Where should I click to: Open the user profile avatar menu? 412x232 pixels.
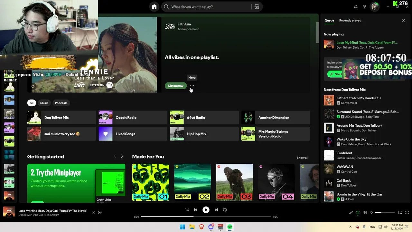pyautogui.click(x=374, y=7)
